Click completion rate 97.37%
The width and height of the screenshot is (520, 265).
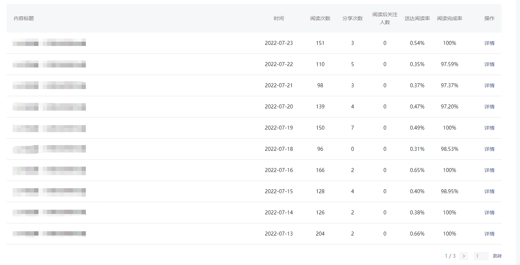[450, 85]
